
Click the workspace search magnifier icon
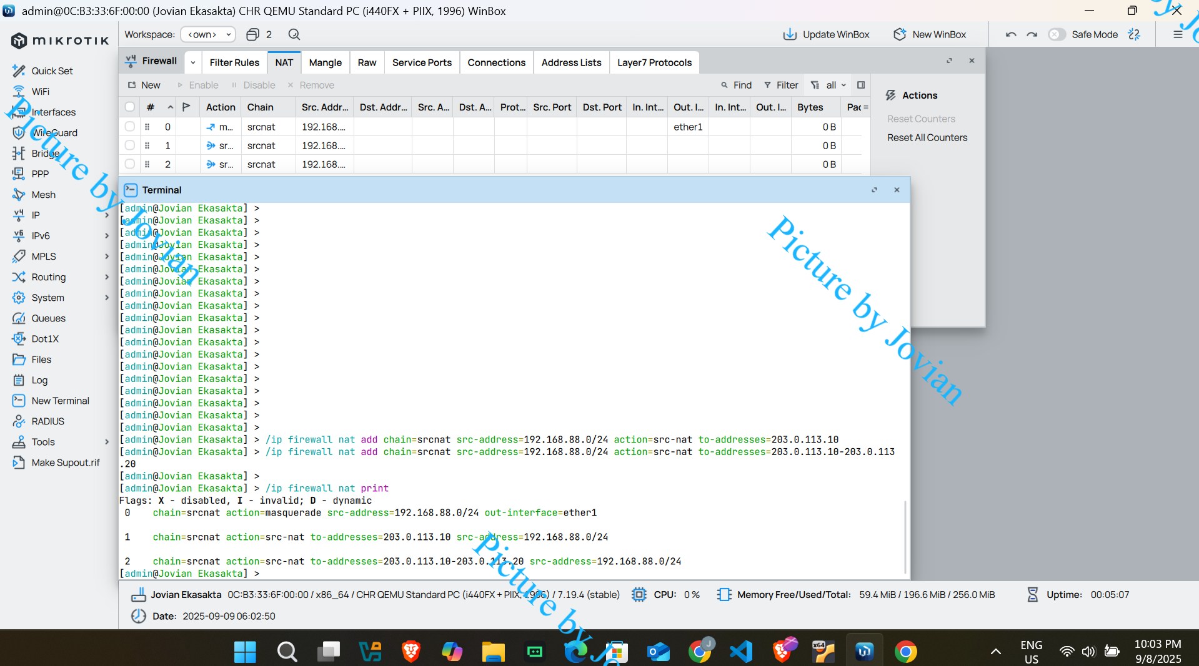(294, 34)
